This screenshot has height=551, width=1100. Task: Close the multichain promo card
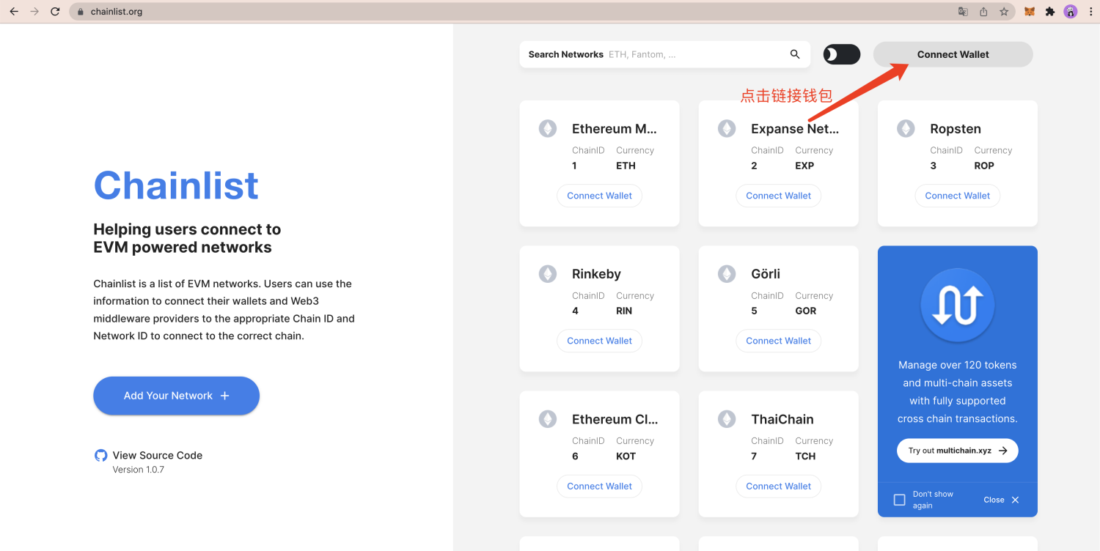click(x=1001, y=500)
